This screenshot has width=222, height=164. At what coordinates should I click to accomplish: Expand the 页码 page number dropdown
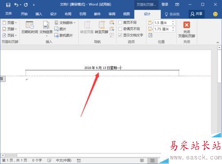click(x=10, y=35)
